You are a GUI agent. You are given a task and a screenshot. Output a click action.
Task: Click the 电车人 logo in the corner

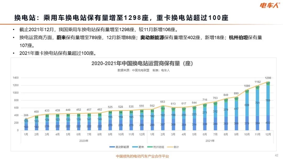pyautogui.click(x=270, y=5)
